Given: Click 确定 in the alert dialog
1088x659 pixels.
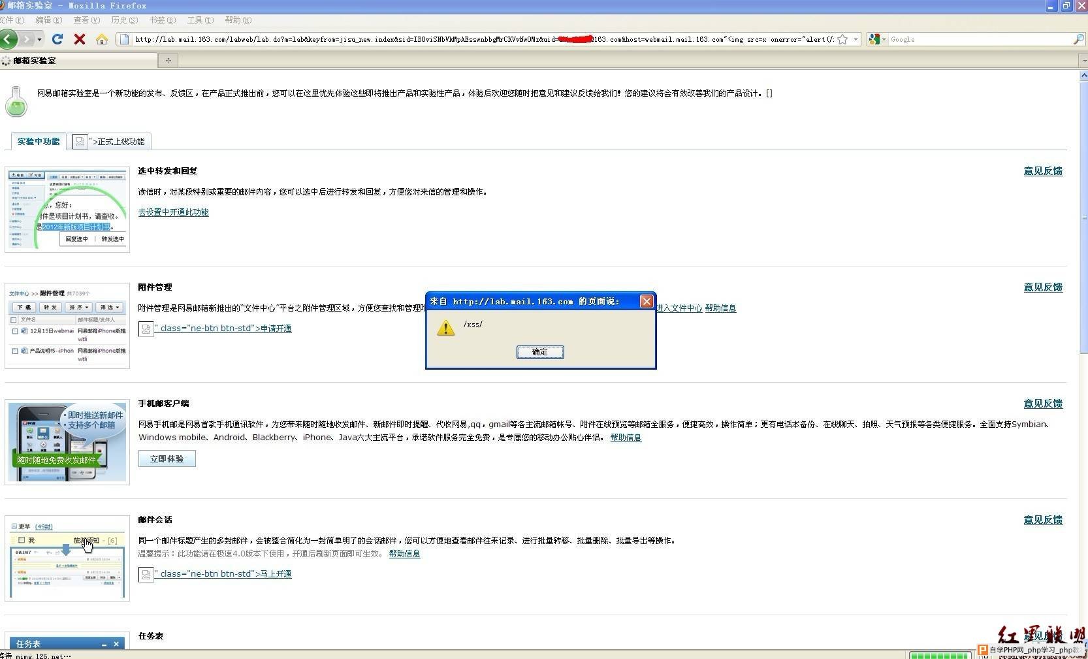Looking at the screenshot, I should [540, 352].
